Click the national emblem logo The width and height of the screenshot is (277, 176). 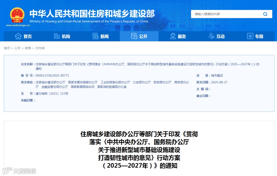point(17,15)
